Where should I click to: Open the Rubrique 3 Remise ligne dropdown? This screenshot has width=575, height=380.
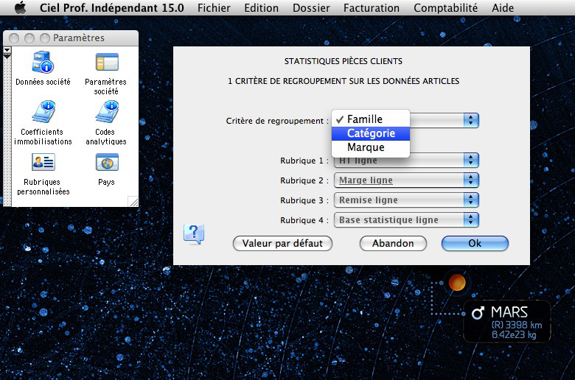pyautogui.click(x=406, y=200)
